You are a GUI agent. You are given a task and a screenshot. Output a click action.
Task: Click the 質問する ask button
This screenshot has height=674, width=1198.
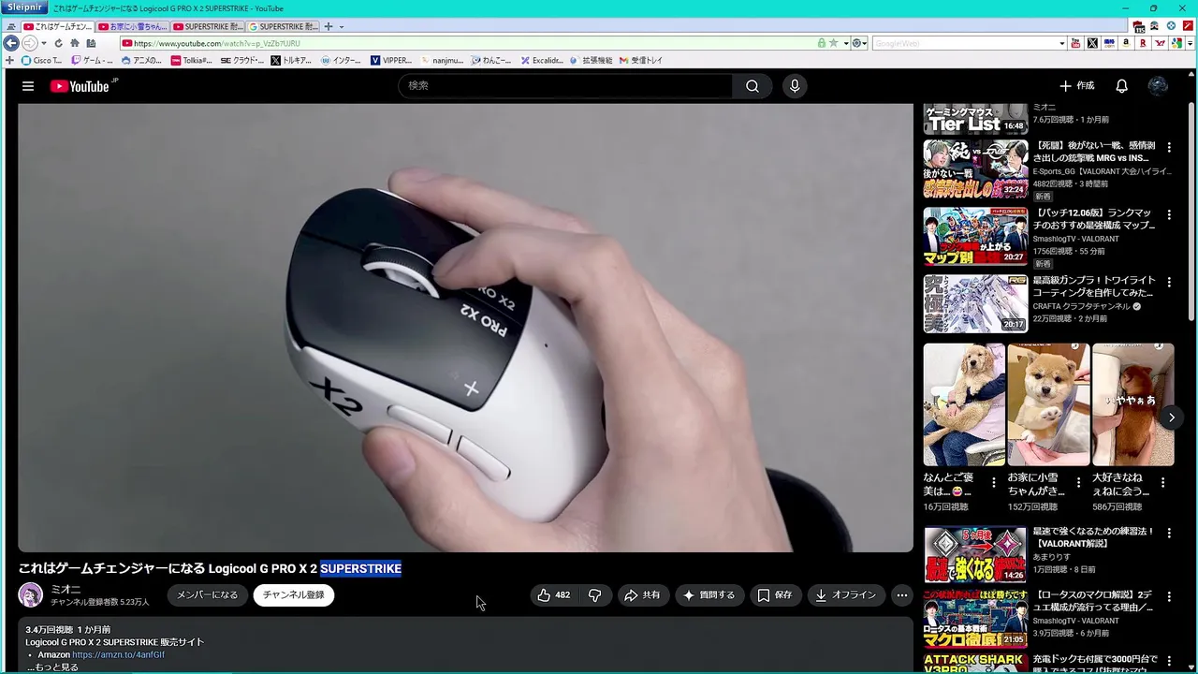click(x=709, y=595)
